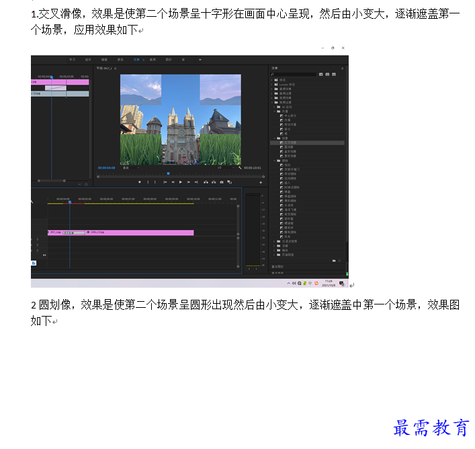Expand the 视频效果 folder
This screenshot has height=449, width=475.
271,98
